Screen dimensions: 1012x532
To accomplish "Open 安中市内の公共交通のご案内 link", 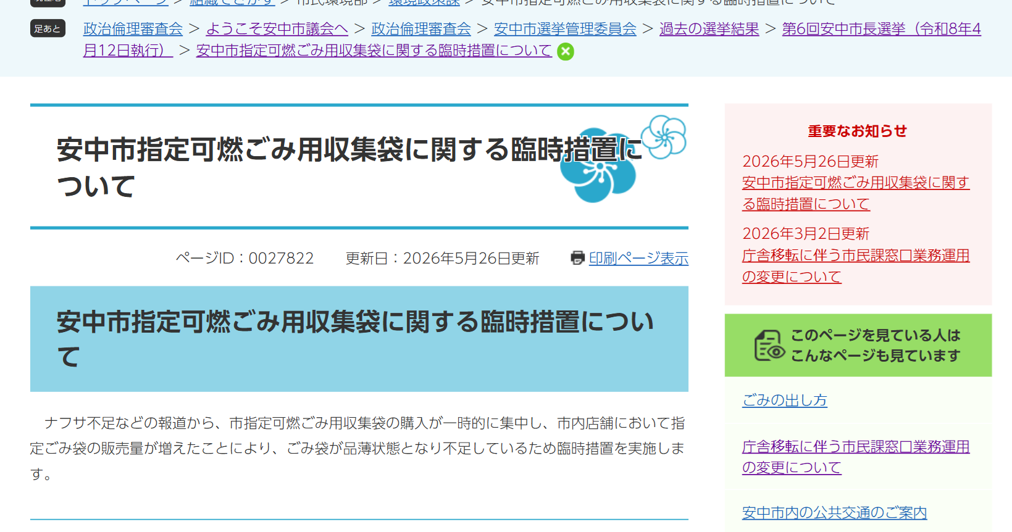I will [x=834, y=512].
